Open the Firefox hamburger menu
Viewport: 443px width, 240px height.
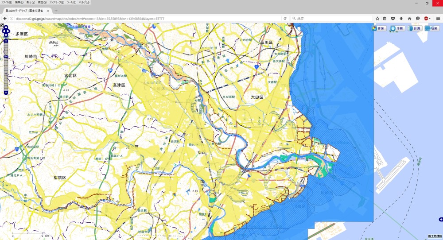[x=438, y=19]
